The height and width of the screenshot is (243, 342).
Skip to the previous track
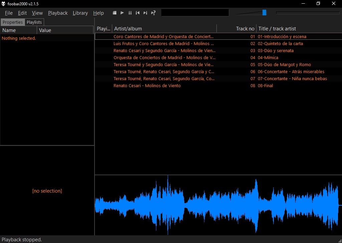pos(138,13)
